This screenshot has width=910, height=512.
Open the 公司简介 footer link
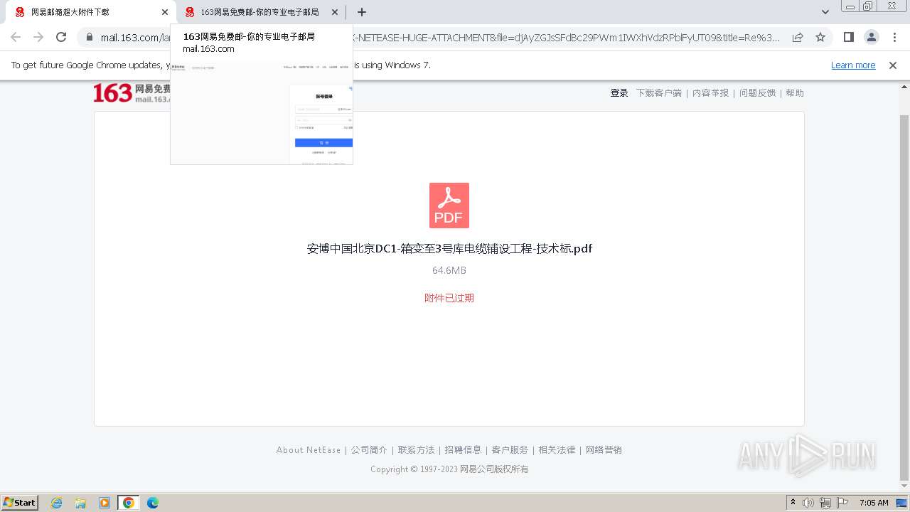pyautogui.click(x=369, y=450)
